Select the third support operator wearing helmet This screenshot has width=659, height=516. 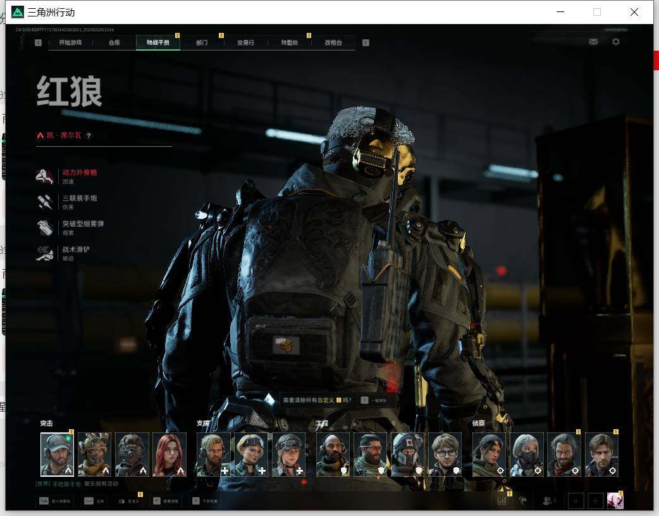(x=289, y=455)
